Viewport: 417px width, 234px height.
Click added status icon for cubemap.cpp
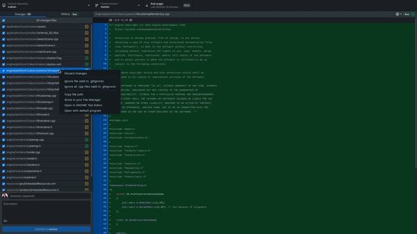[x=87, y=140]
